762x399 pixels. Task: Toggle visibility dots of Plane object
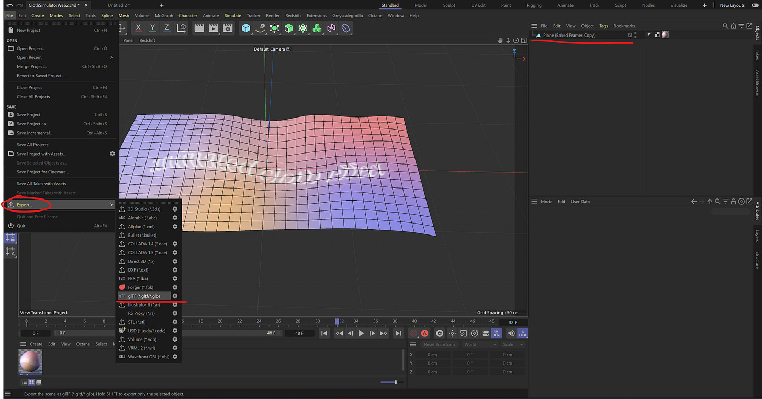(x=635, y=35)
